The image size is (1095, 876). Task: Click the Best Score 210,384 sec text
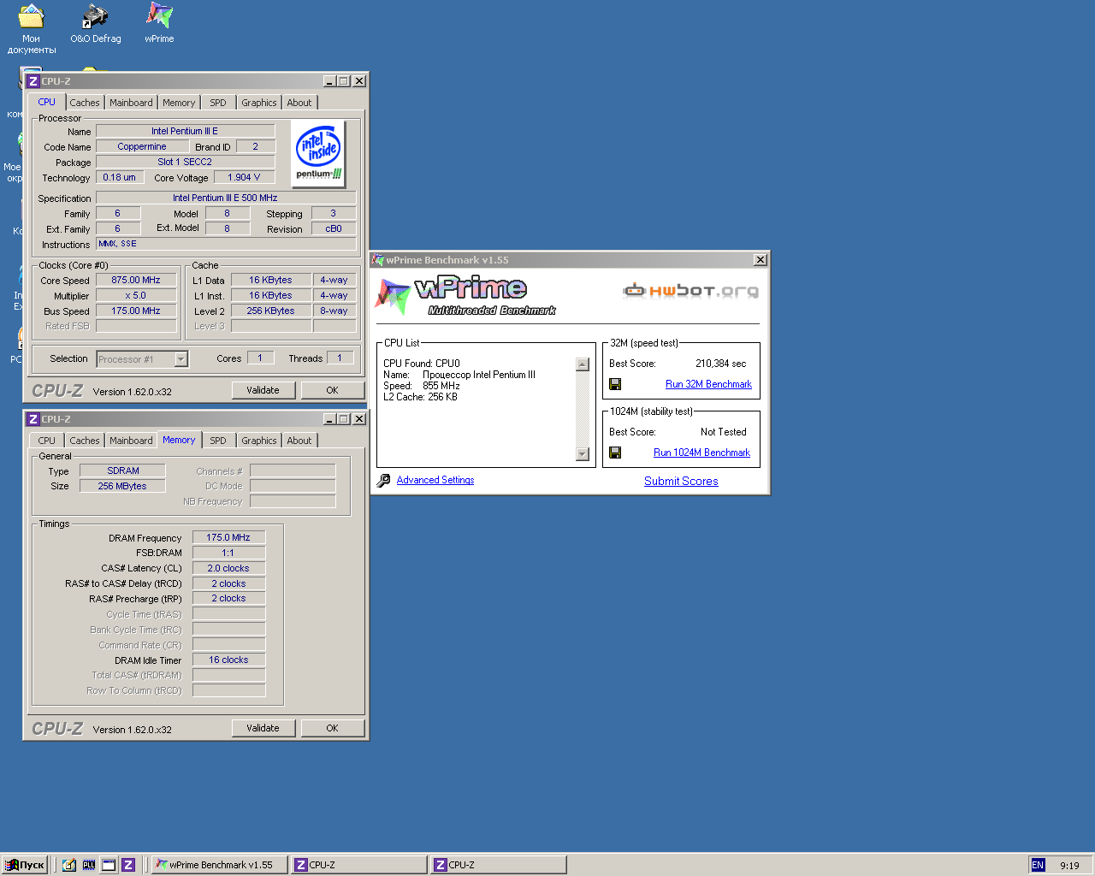pos(720,364)
